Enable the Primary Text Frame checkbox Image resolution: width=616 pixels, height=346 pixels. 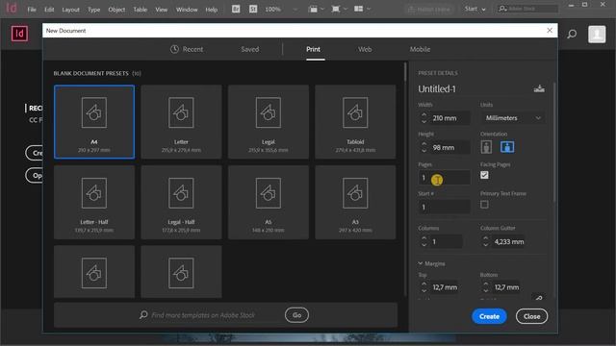pos(484,205)
